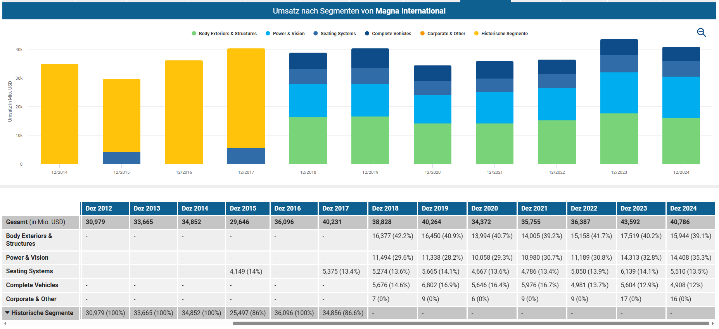Click the light blue segment of 12/2024 bar
The height and width of the screenshot is (329, 719).
tap(681, 97)
